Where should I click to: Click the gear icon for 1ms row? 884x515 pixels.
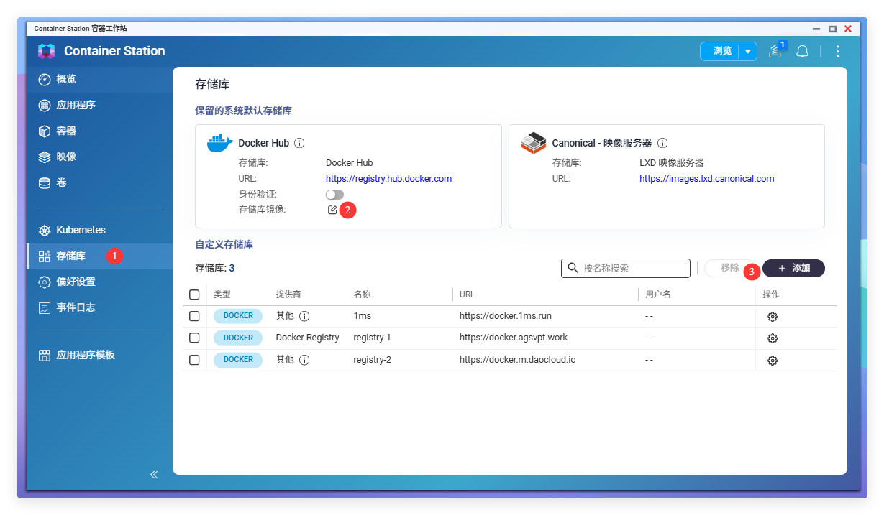point(773,317)
